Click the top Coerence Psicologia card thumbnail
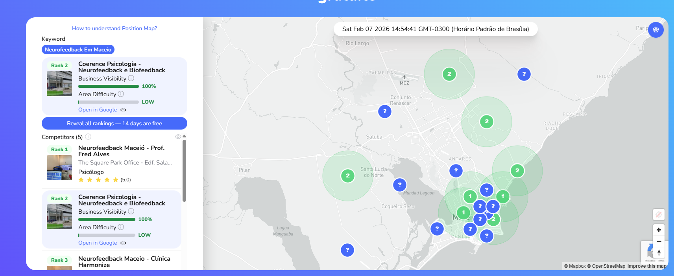This screenshot has width=674, height=276. (x=59, y=84)
